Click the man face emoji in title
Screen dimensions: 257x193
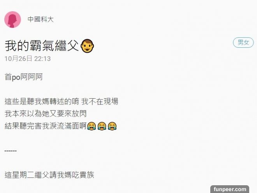[87, 46]
